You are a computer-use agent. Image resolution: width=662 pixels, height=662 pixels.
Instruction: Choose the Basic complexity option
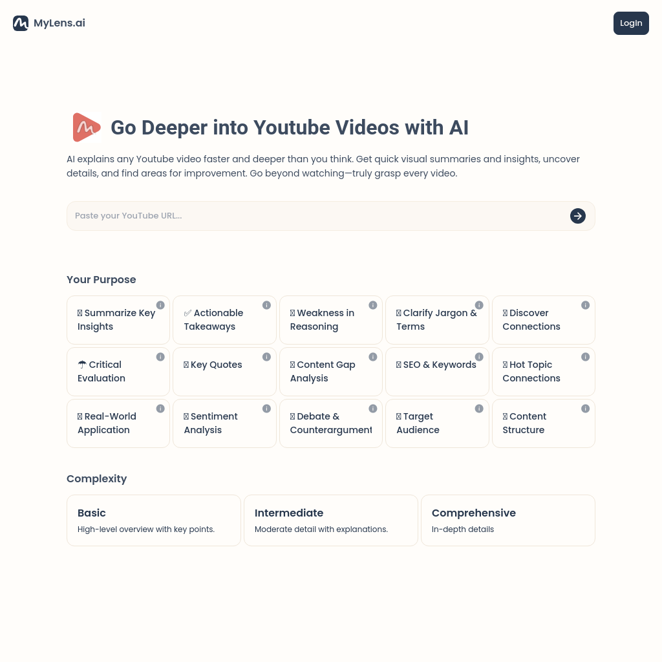pyautogui.click(x=153, y=520)
